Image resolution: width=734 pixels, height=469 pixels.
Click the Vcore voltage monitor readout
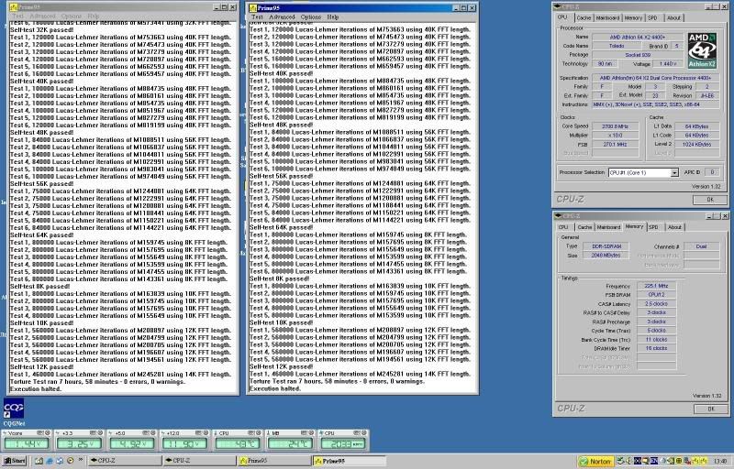[27, 443]
